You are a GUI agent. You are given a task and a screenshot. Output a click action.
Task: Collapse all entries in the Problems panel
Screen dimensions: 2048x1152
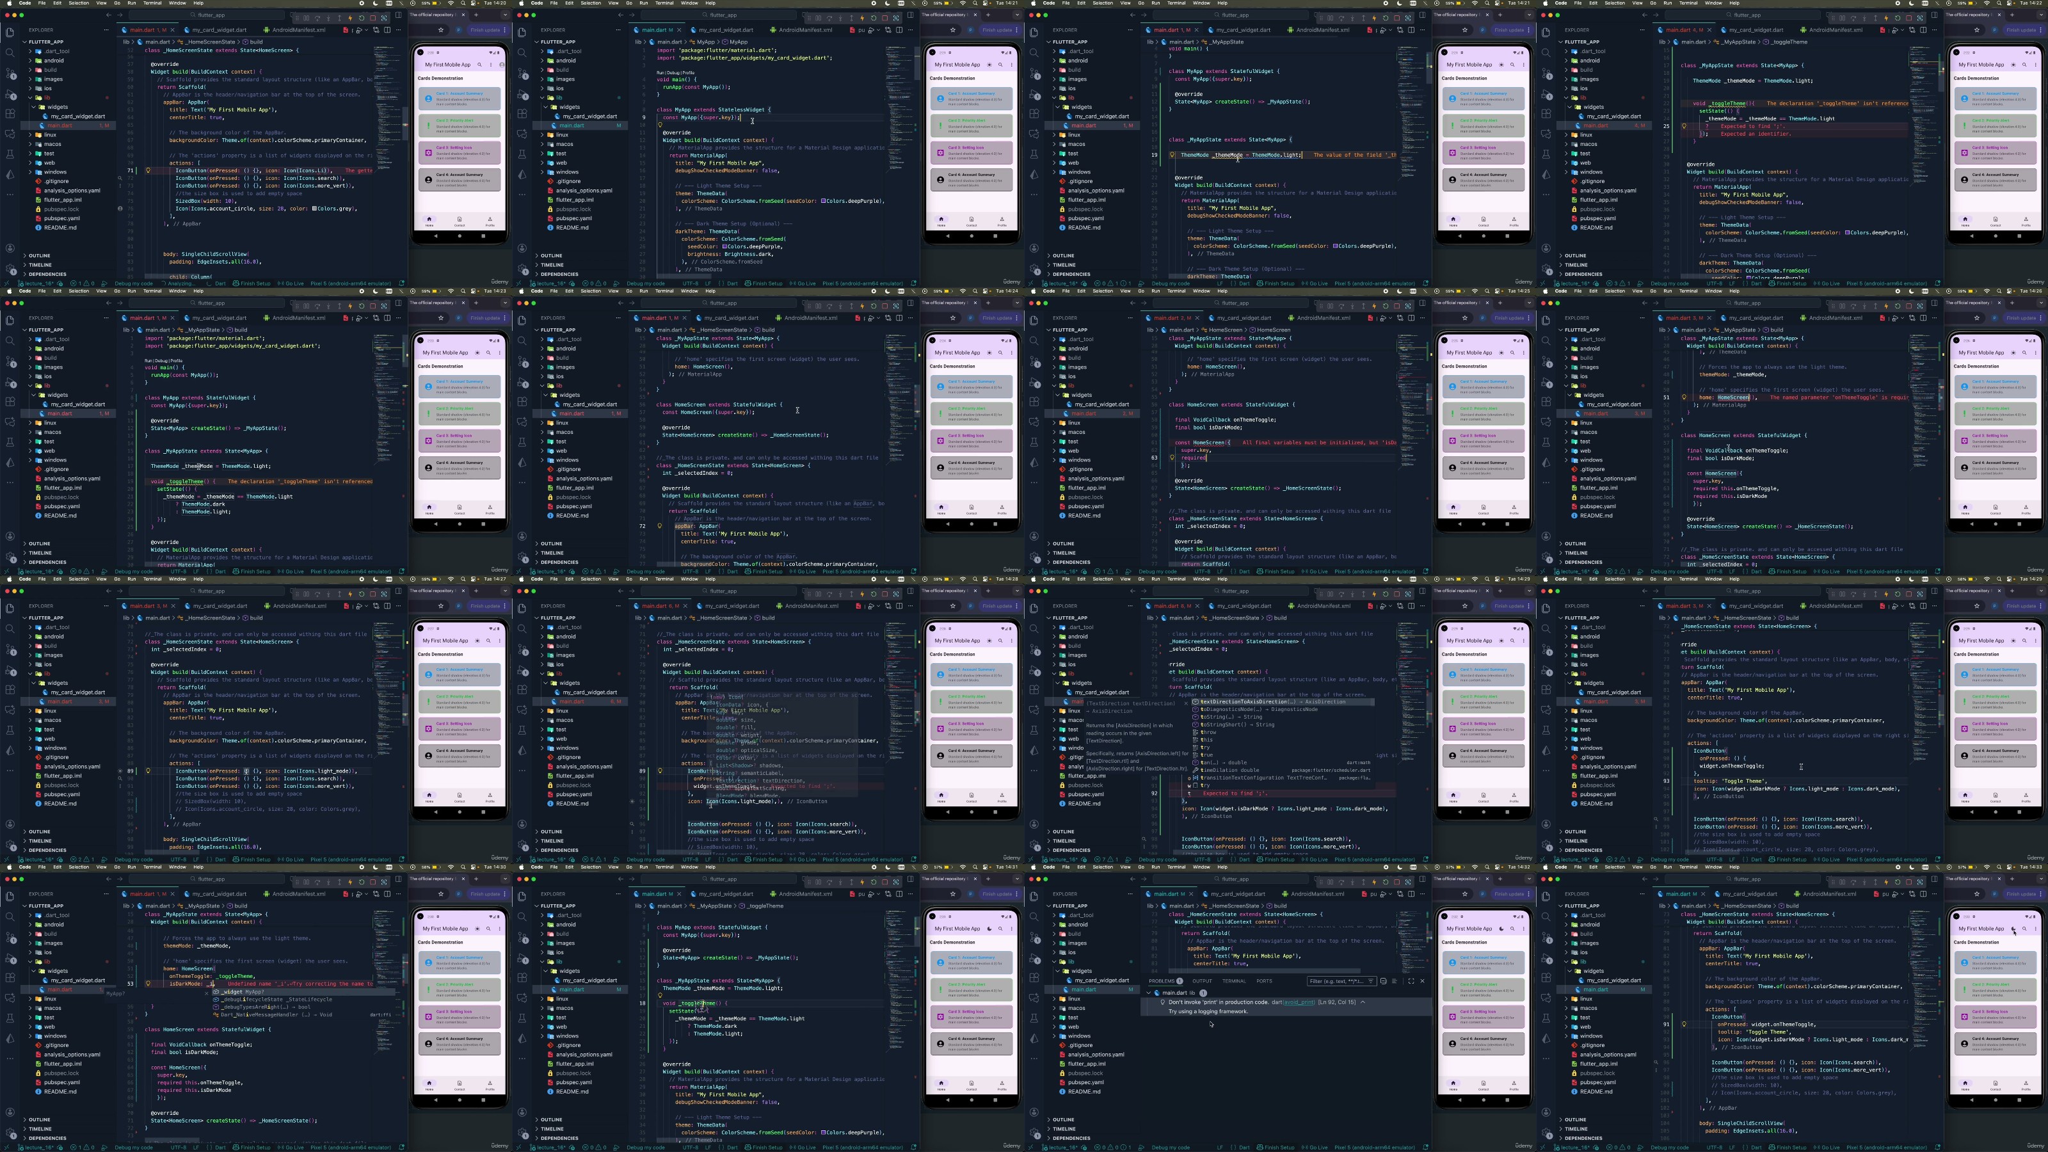tap(1383, 981)
